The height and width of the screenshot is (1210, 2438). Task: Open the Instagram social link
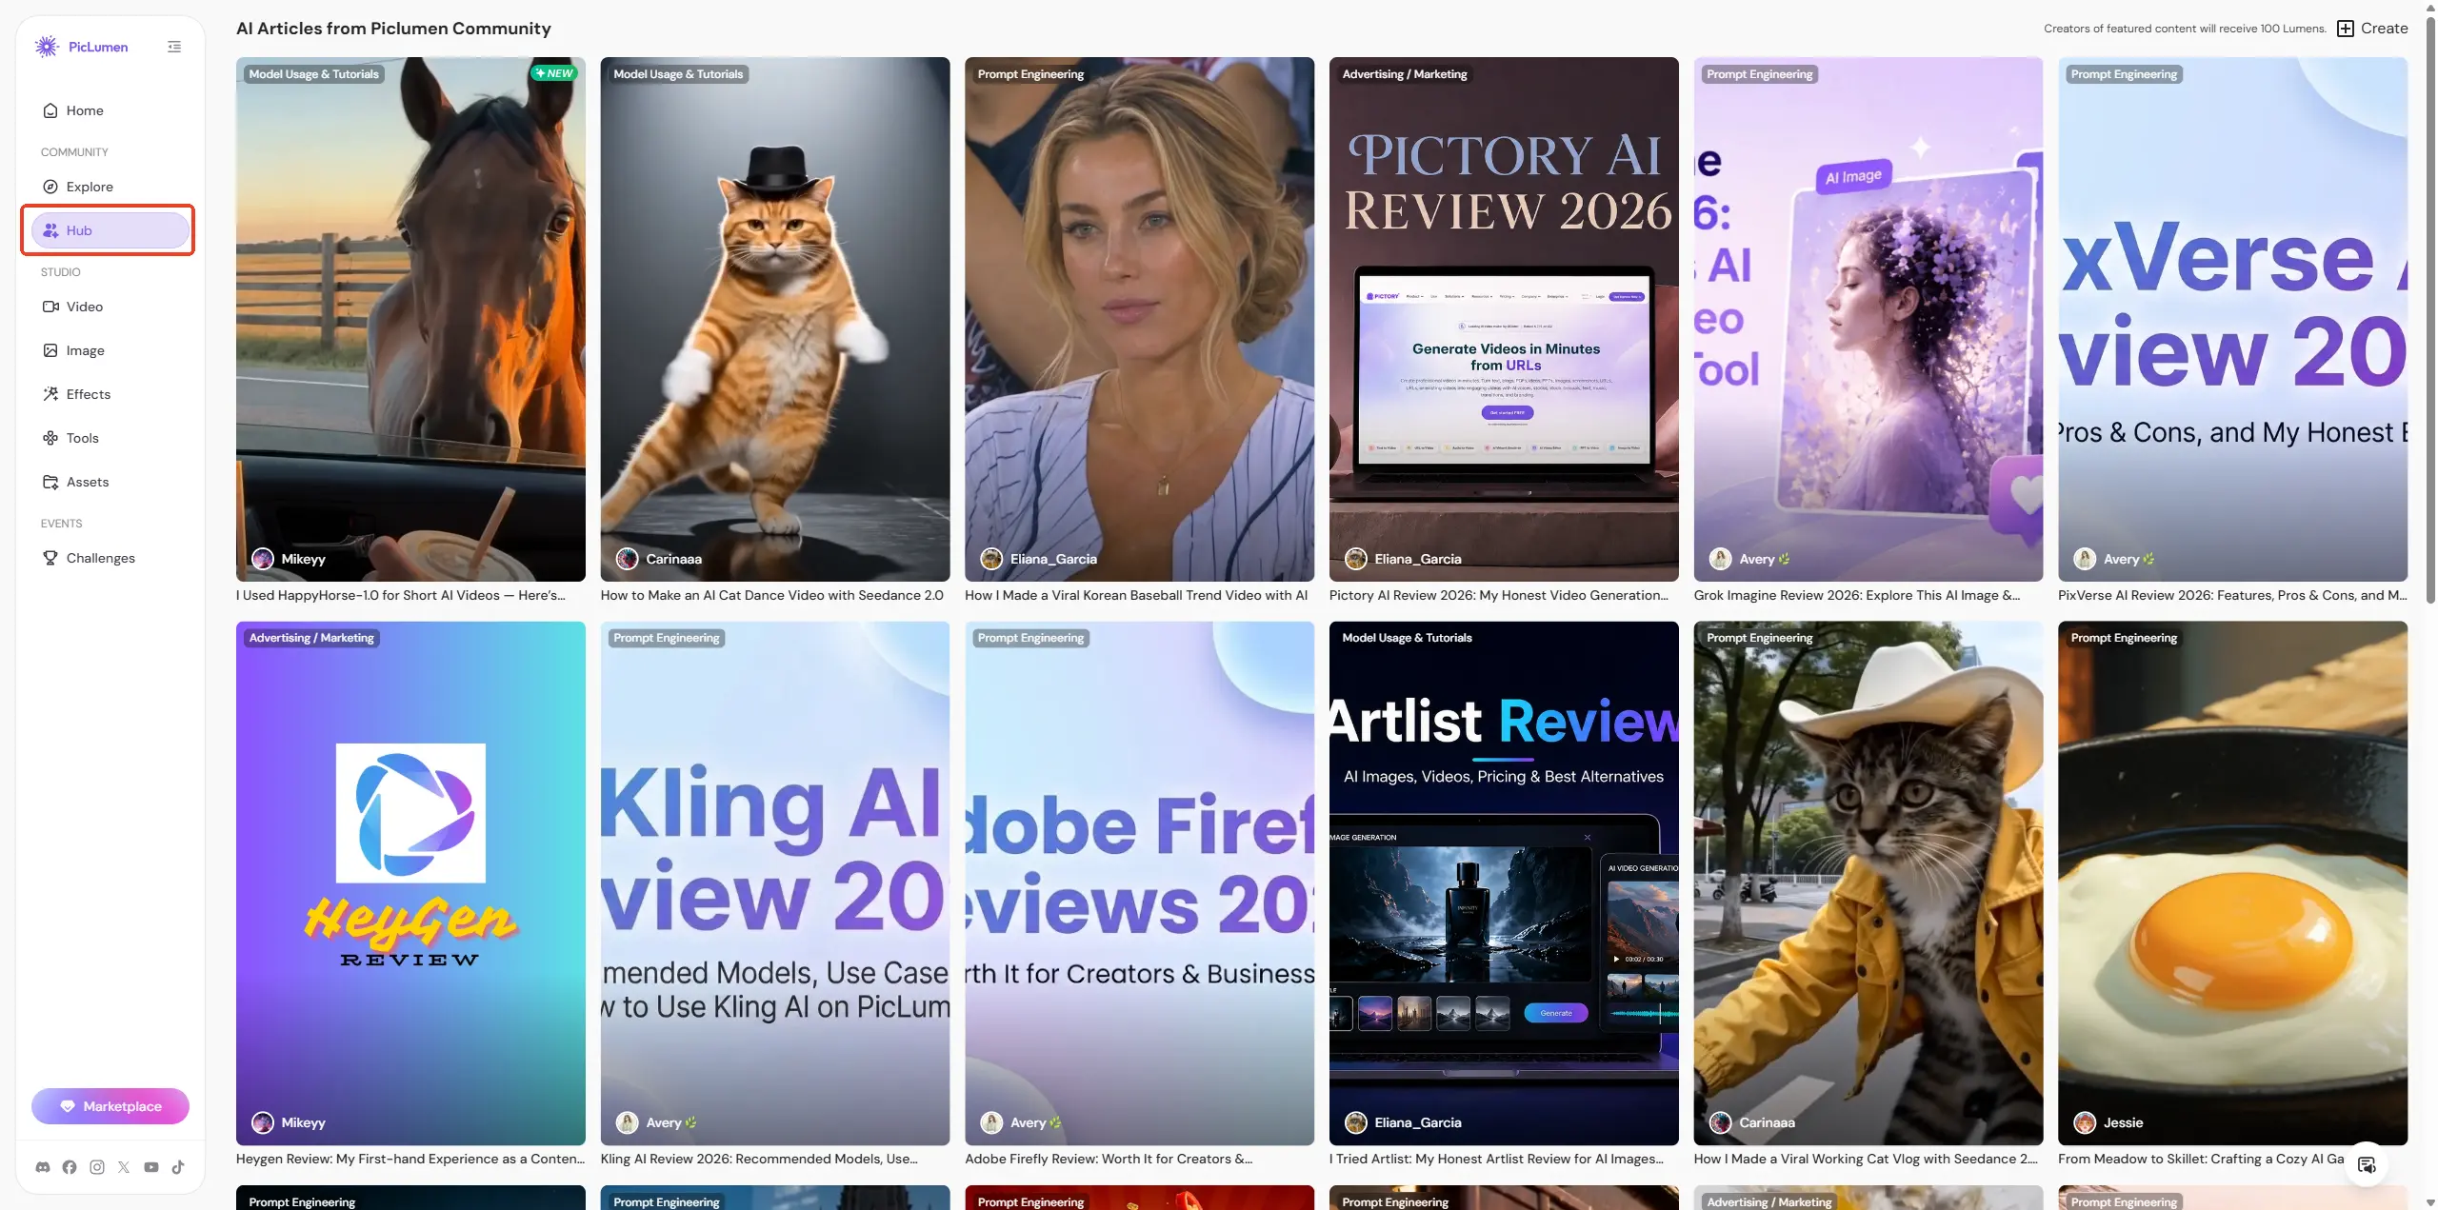[97, 1167]
